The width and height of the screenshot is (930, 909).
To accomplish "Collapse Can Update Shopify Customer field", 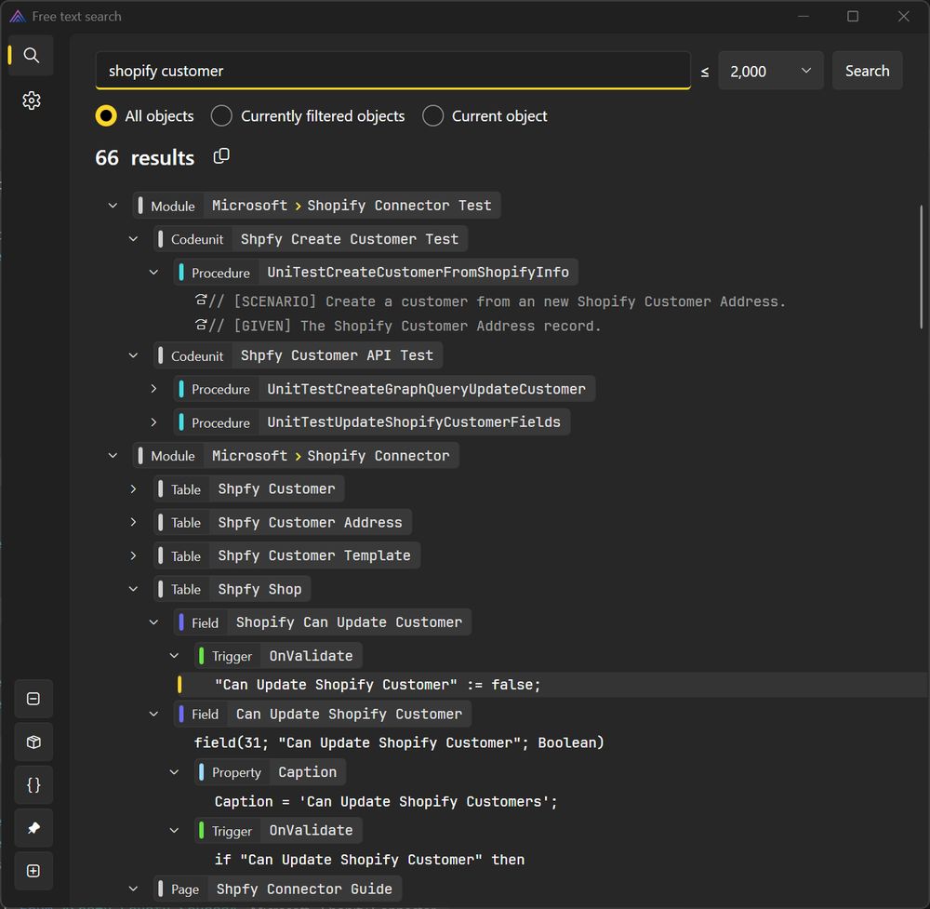I will coord(153,714).
